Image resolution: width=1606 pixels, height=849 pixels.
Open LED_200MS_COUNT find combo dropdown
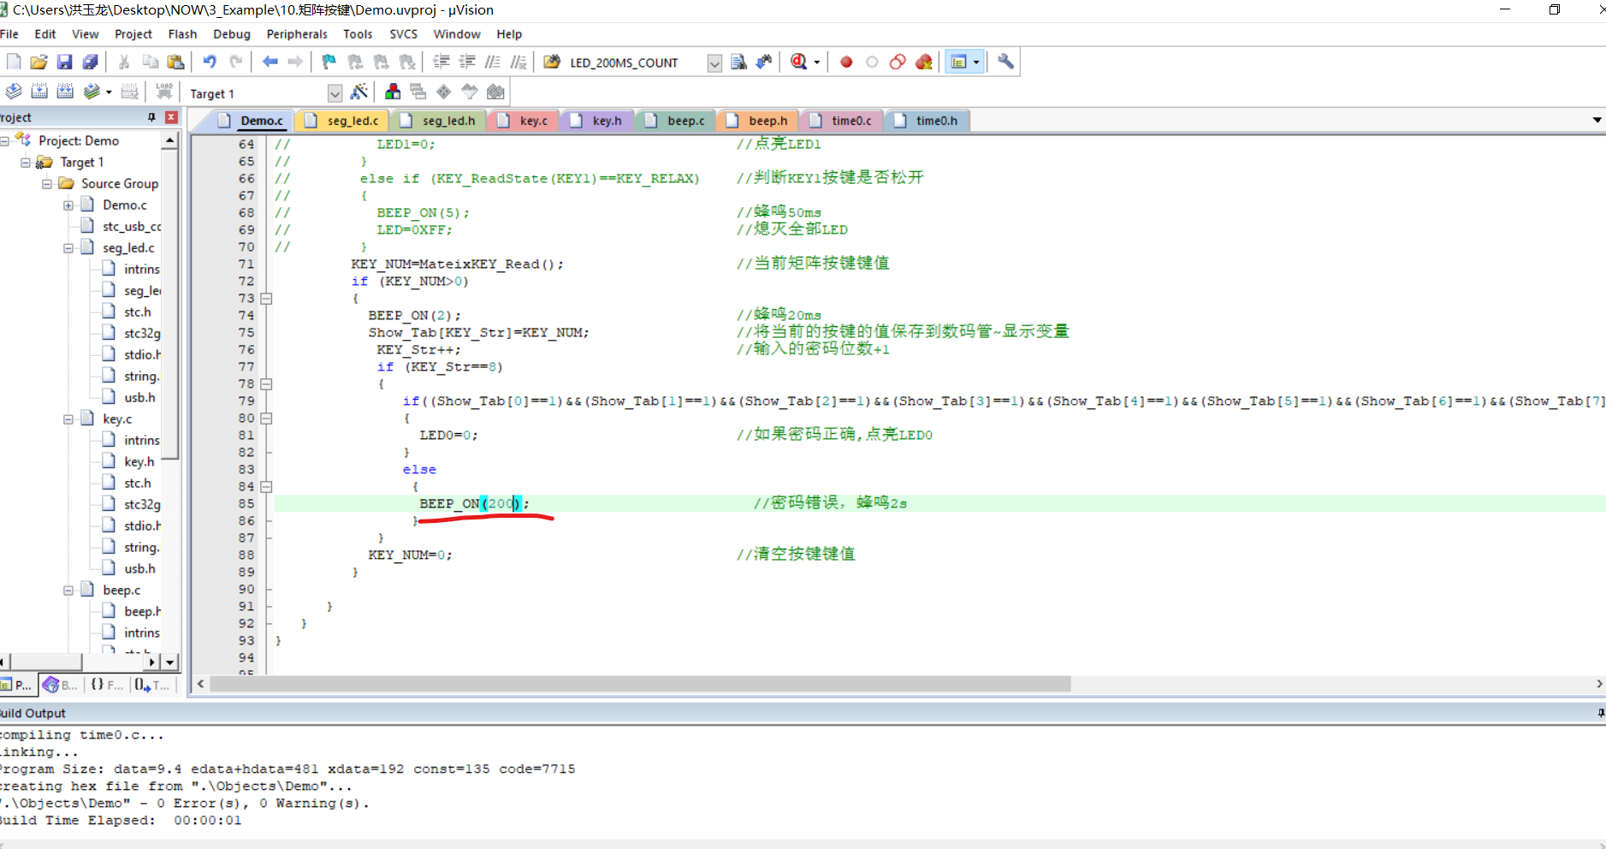pos(714,62)
